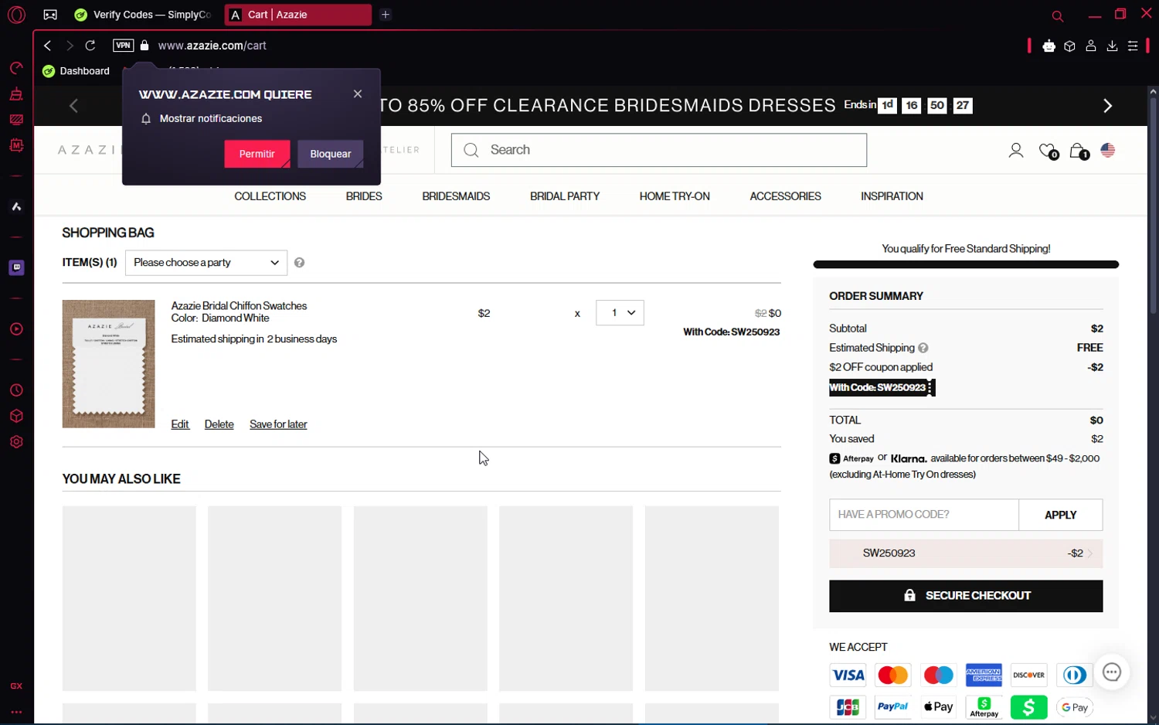1159x725 pixels.
Task: Open the Downloads icon in toolbar
Action: coord(1112,46)
